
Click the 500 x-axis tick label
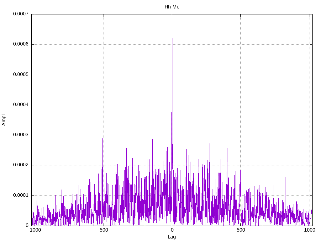pos(241,230)
